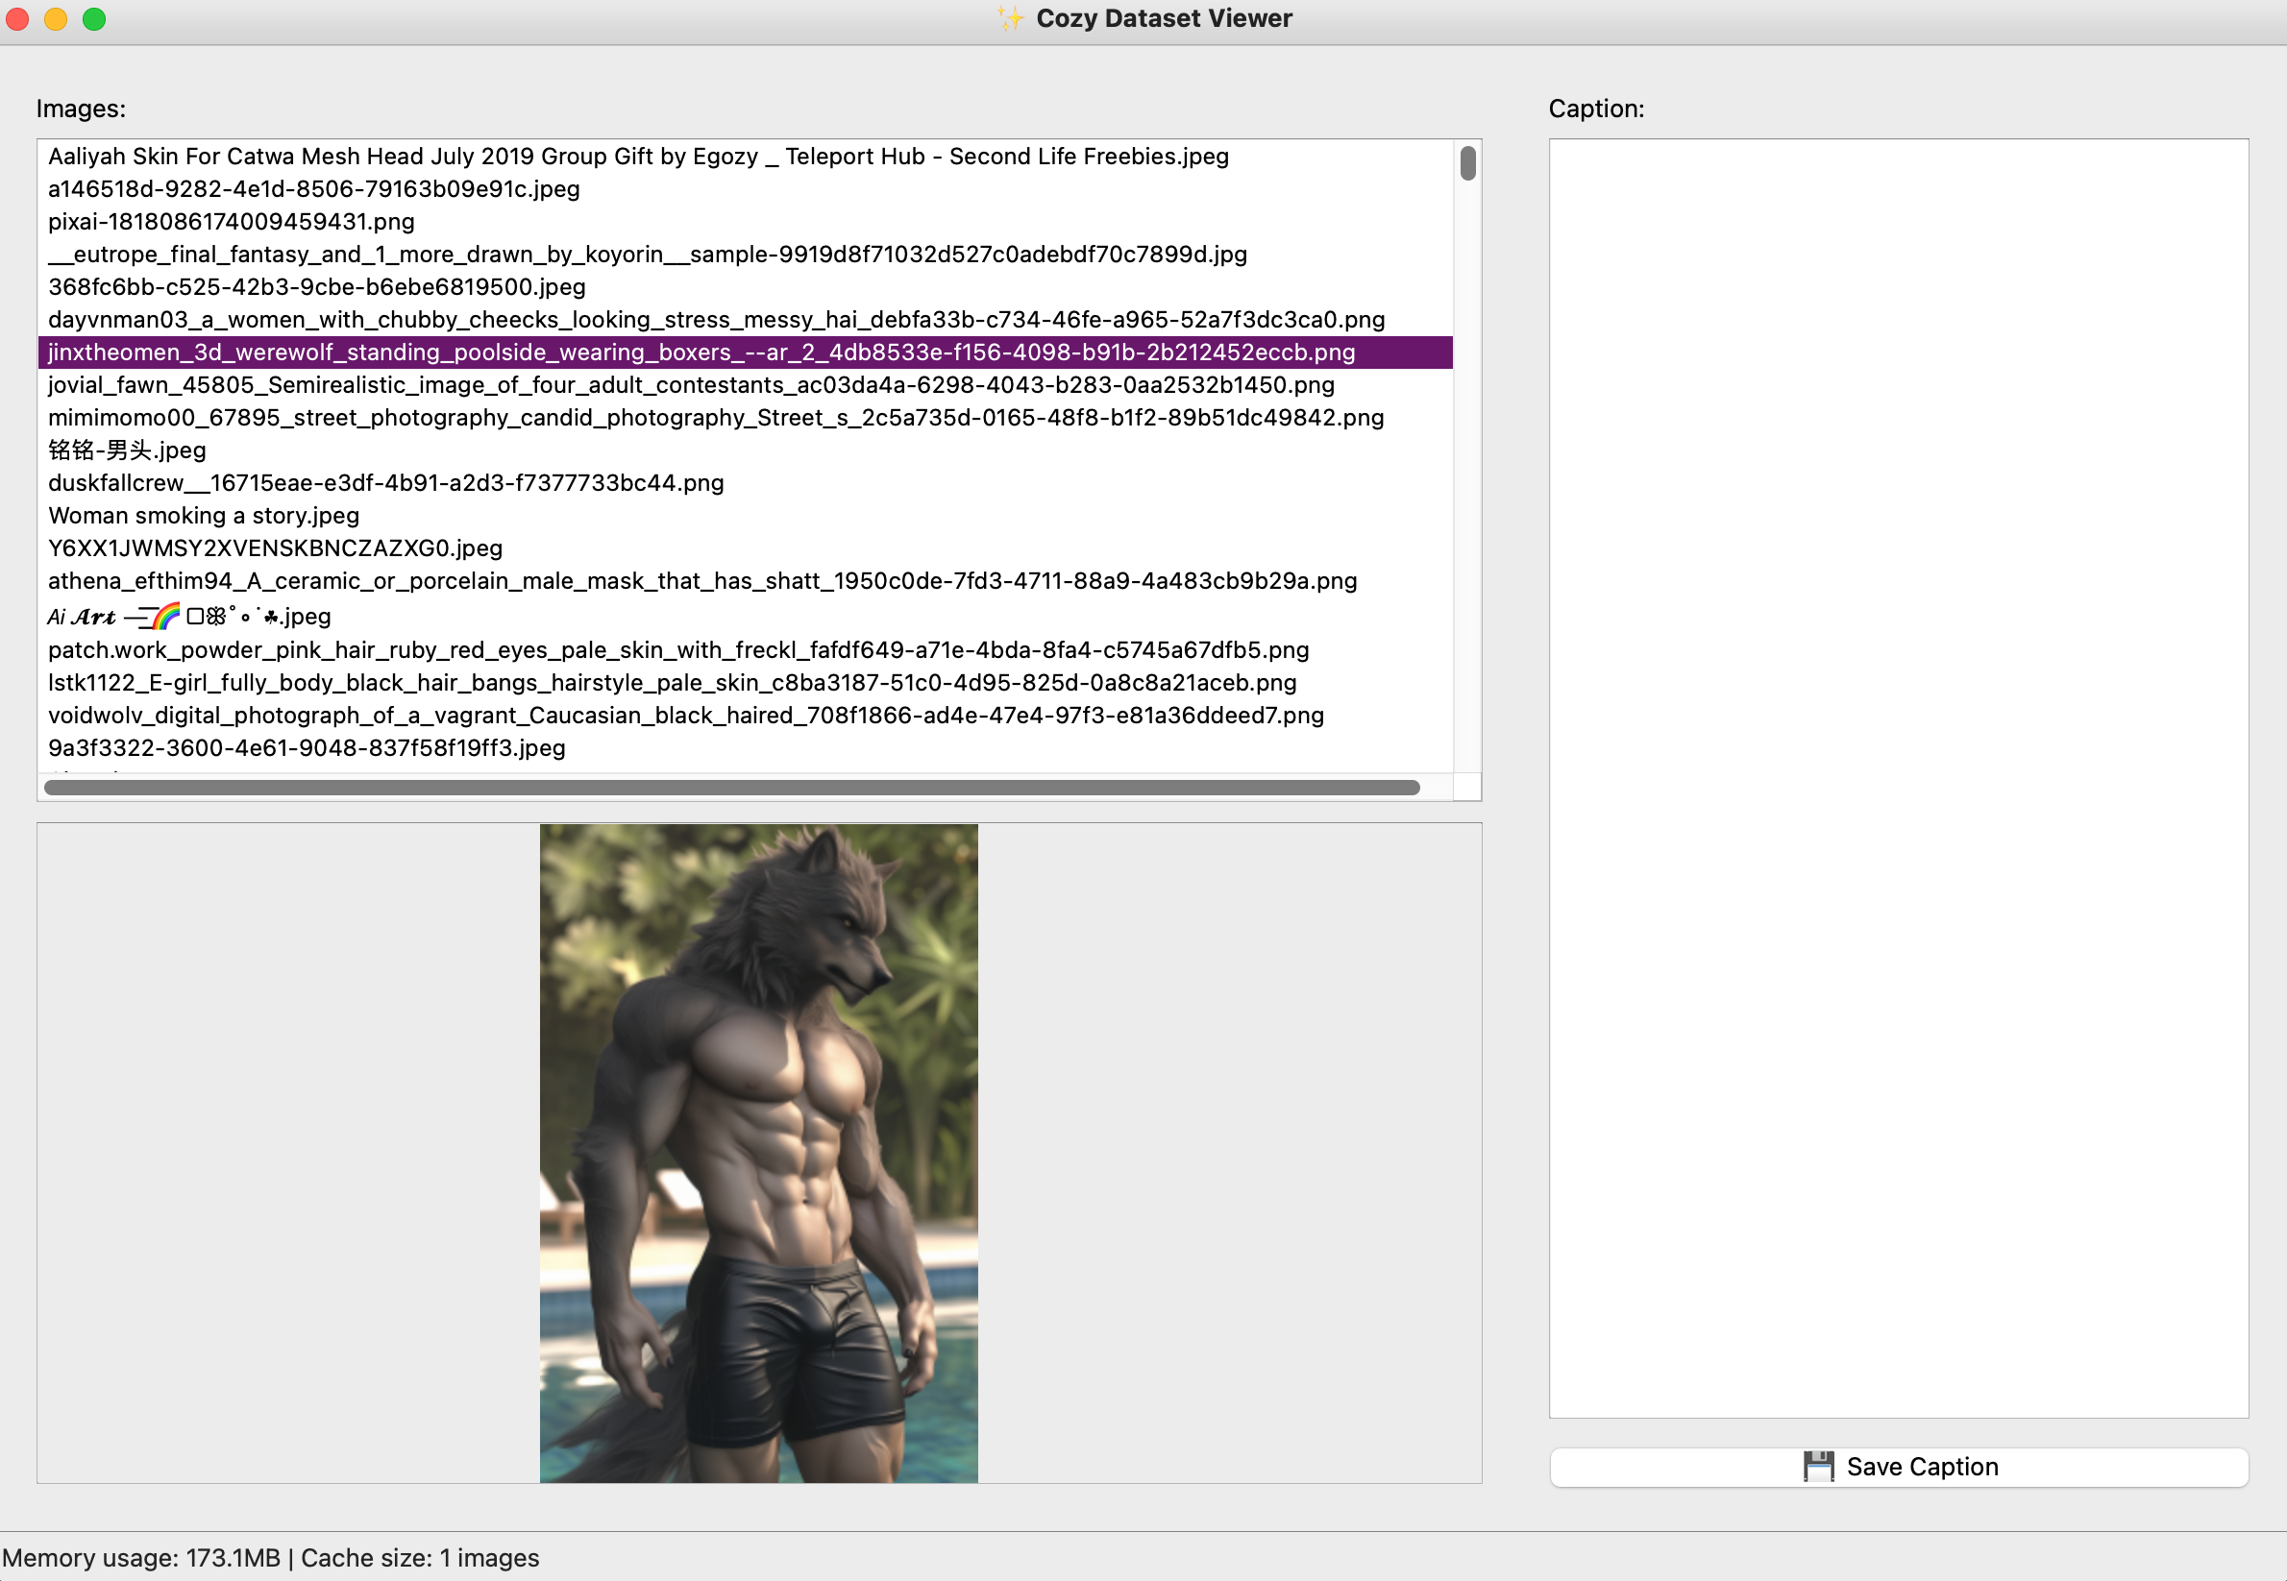Click the horizontal scrollbar of image list
Image resolution: width=2287 pixels, height=1581 pixels.
click(x=731, y=788)
